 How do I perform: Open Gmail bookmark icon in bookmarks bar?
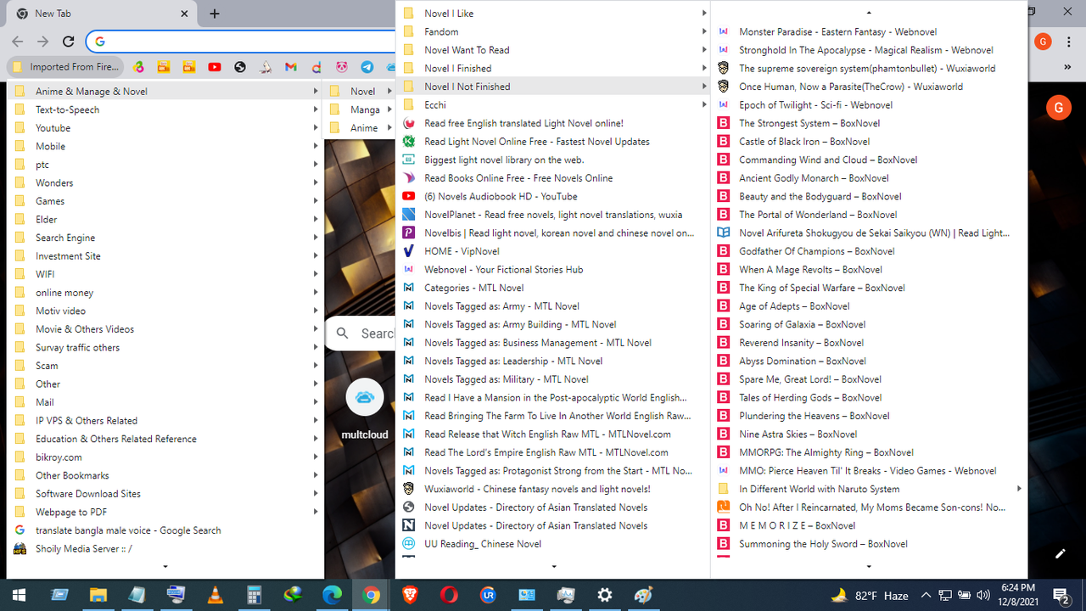[x=291, y=67]
